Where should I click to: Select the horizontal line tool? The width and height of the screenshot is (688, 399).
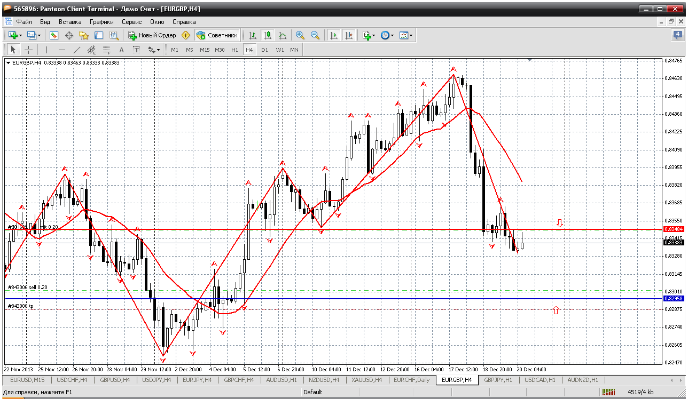pos(61,50)
